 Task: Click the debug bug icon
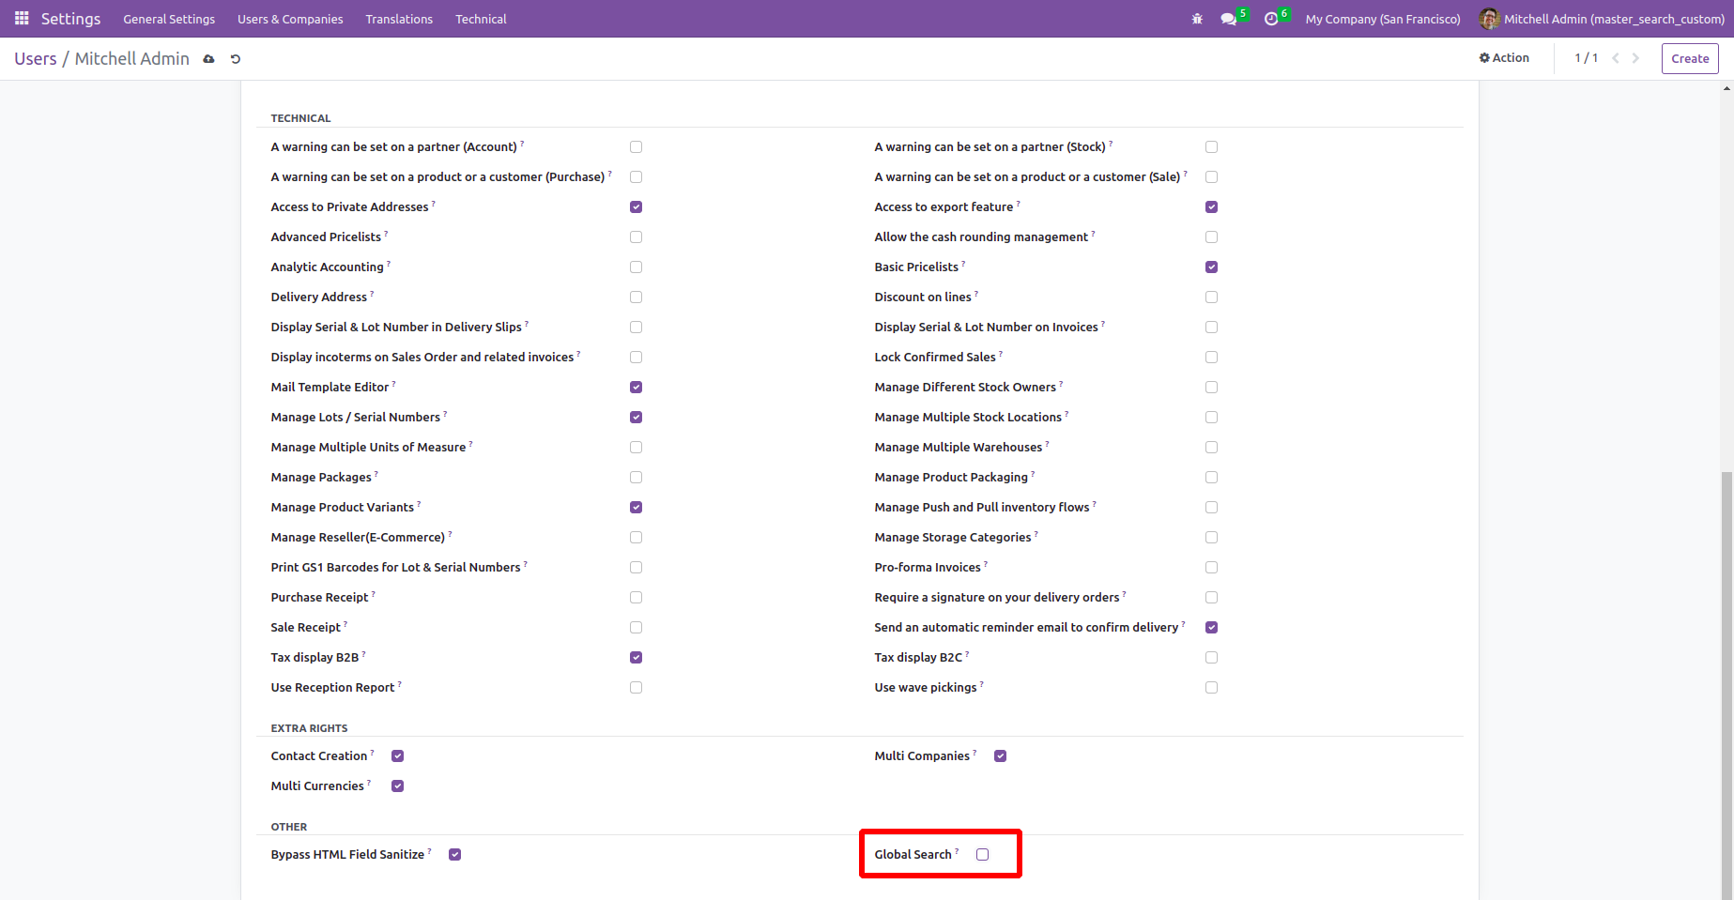[1197, 19]
